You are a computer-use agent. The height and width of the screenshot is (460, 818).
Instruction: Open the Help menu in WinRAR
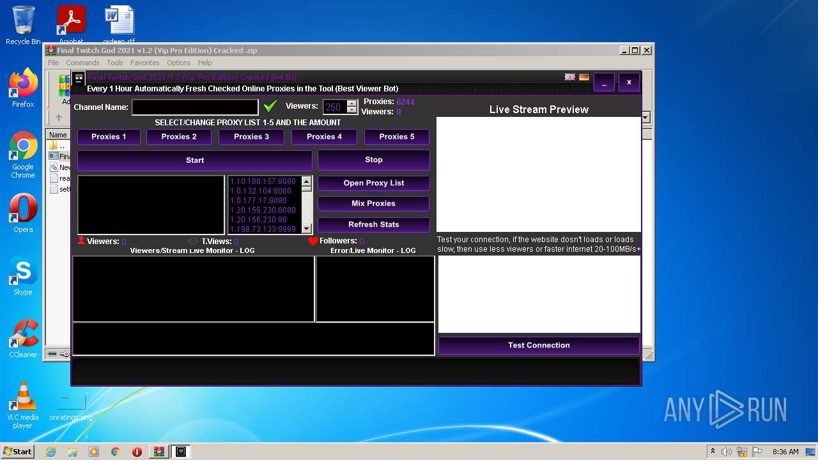[204, 63]
